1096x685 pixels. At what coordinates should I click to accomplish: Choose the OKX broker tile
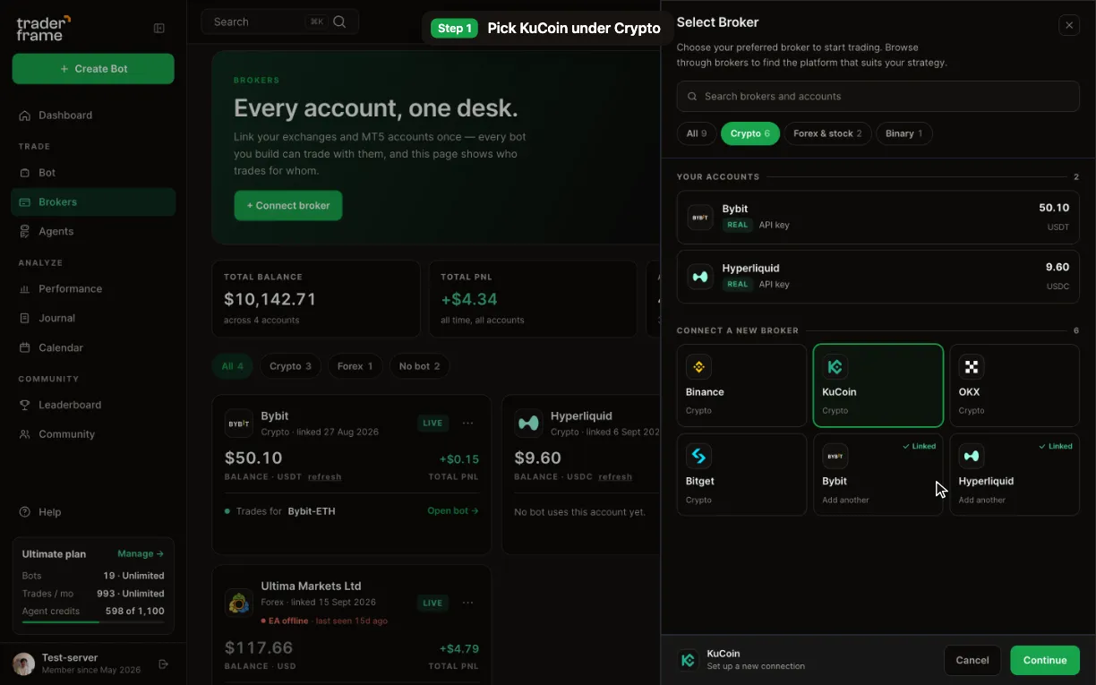click(x=1015, y=386)
